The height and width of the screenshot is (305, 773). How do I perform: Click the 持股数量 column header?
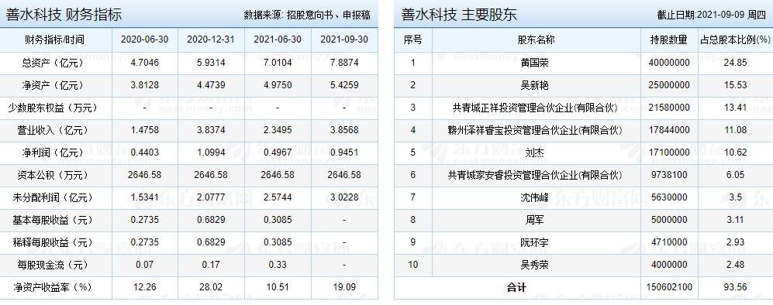click(669, 39)
